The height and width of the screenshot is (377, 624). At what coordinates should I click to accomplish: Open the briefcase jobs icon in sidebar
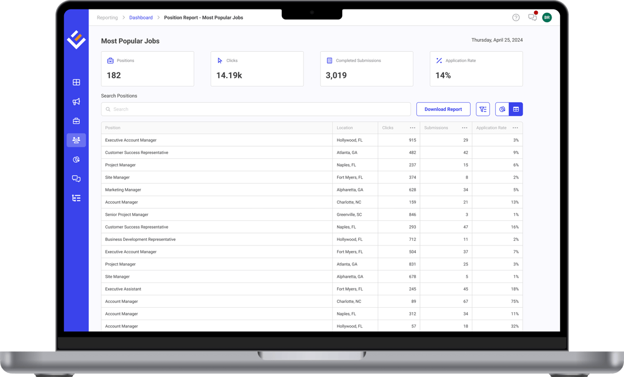tap(76, 120)
